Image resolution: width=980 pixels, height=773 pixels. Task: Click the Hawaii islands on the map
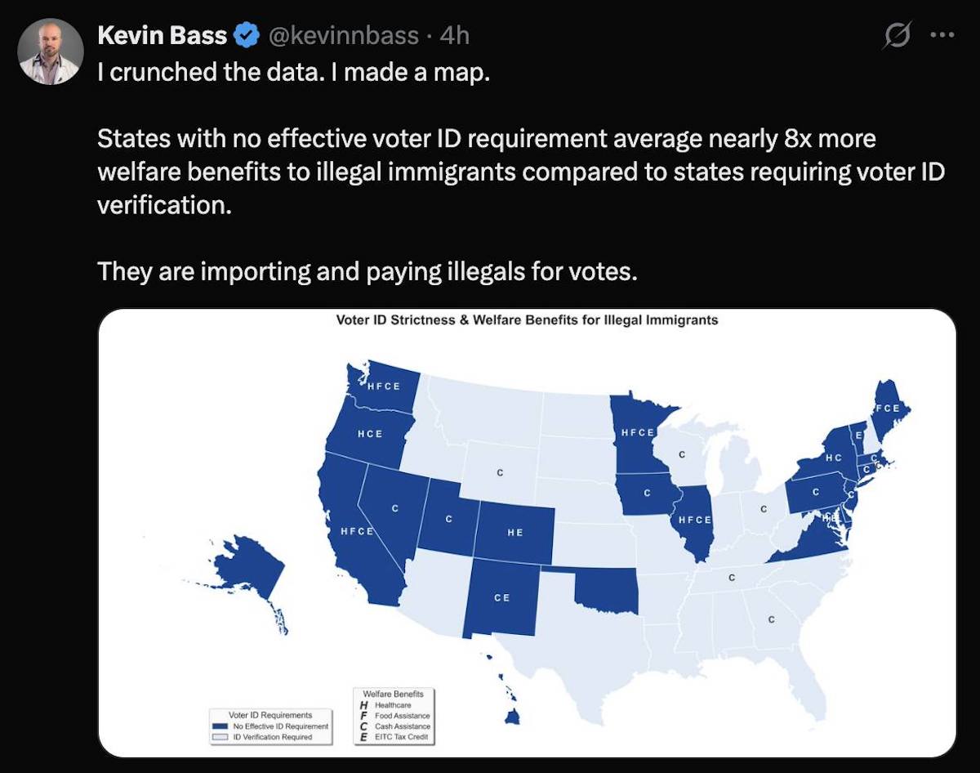point(512,716)
